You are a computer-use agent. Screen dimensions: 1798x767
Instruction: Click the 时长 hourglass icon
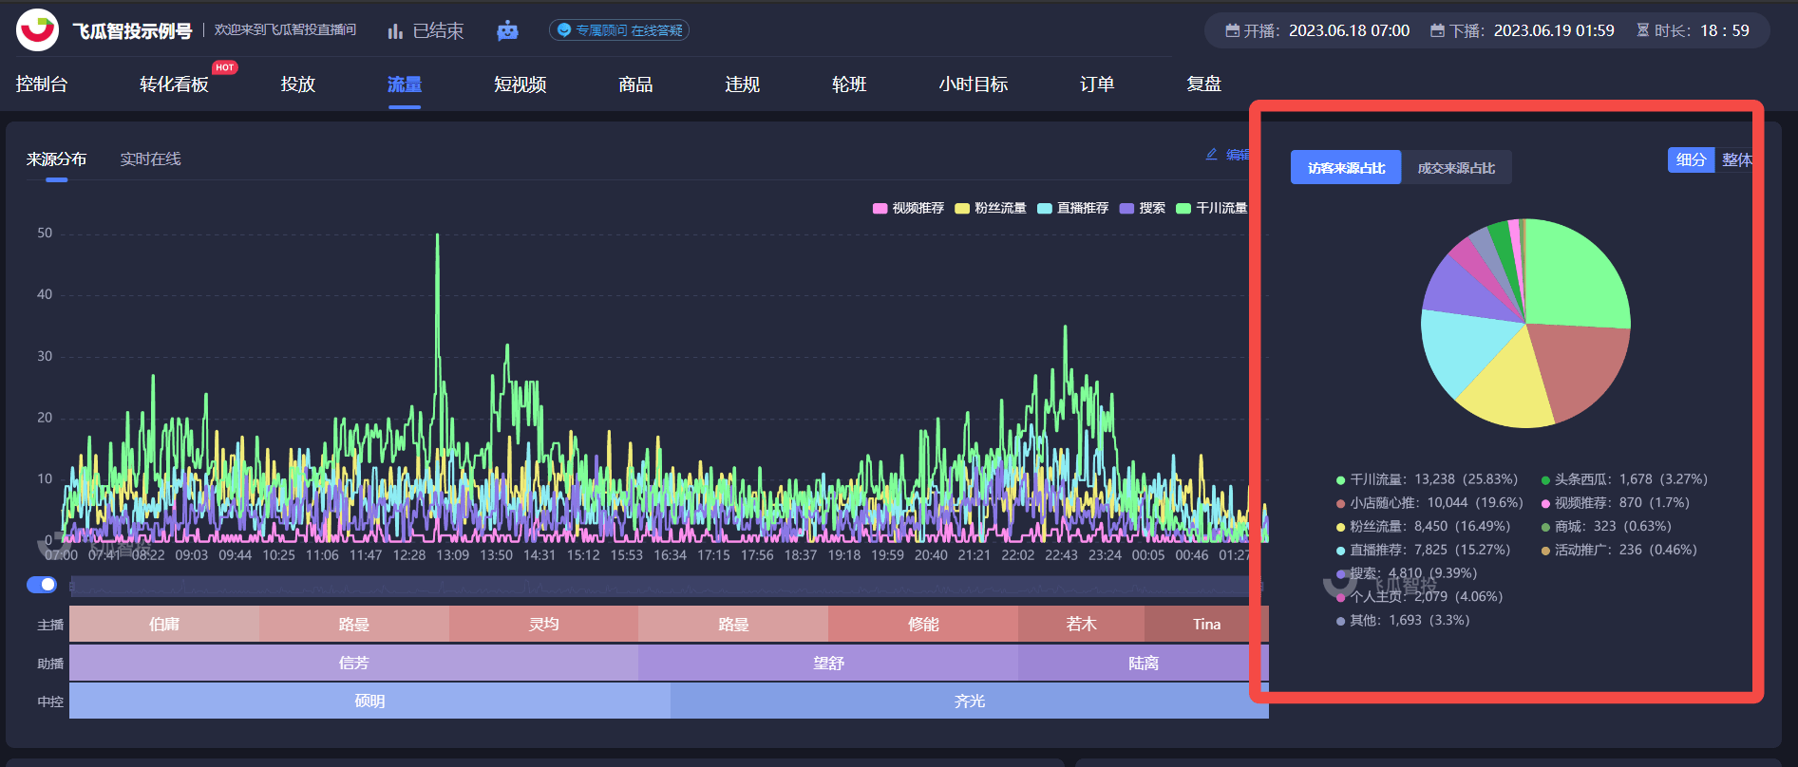pos(1642,30)
